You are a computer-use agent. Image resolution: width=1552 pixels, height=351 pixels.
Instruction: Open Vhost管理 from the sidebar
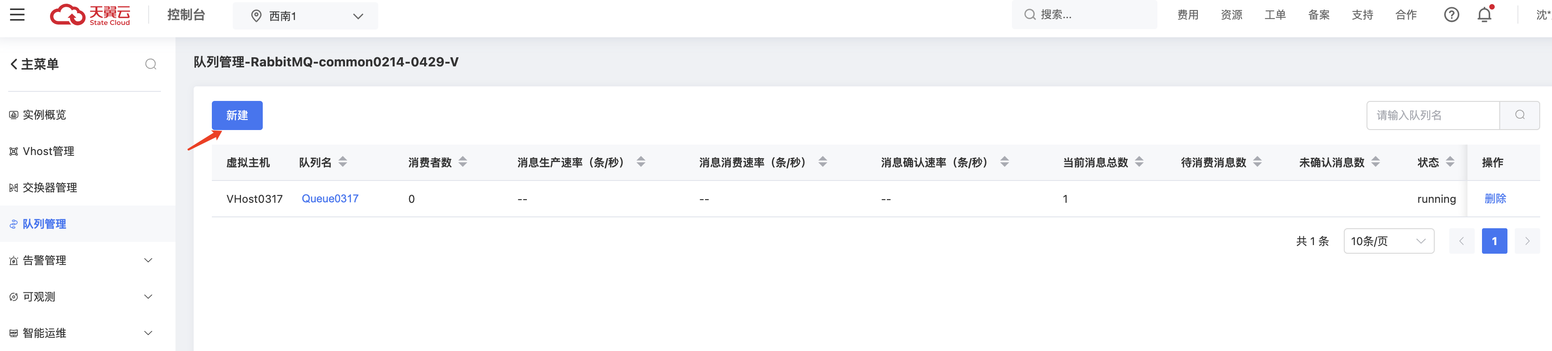click(x=49, y=151)
